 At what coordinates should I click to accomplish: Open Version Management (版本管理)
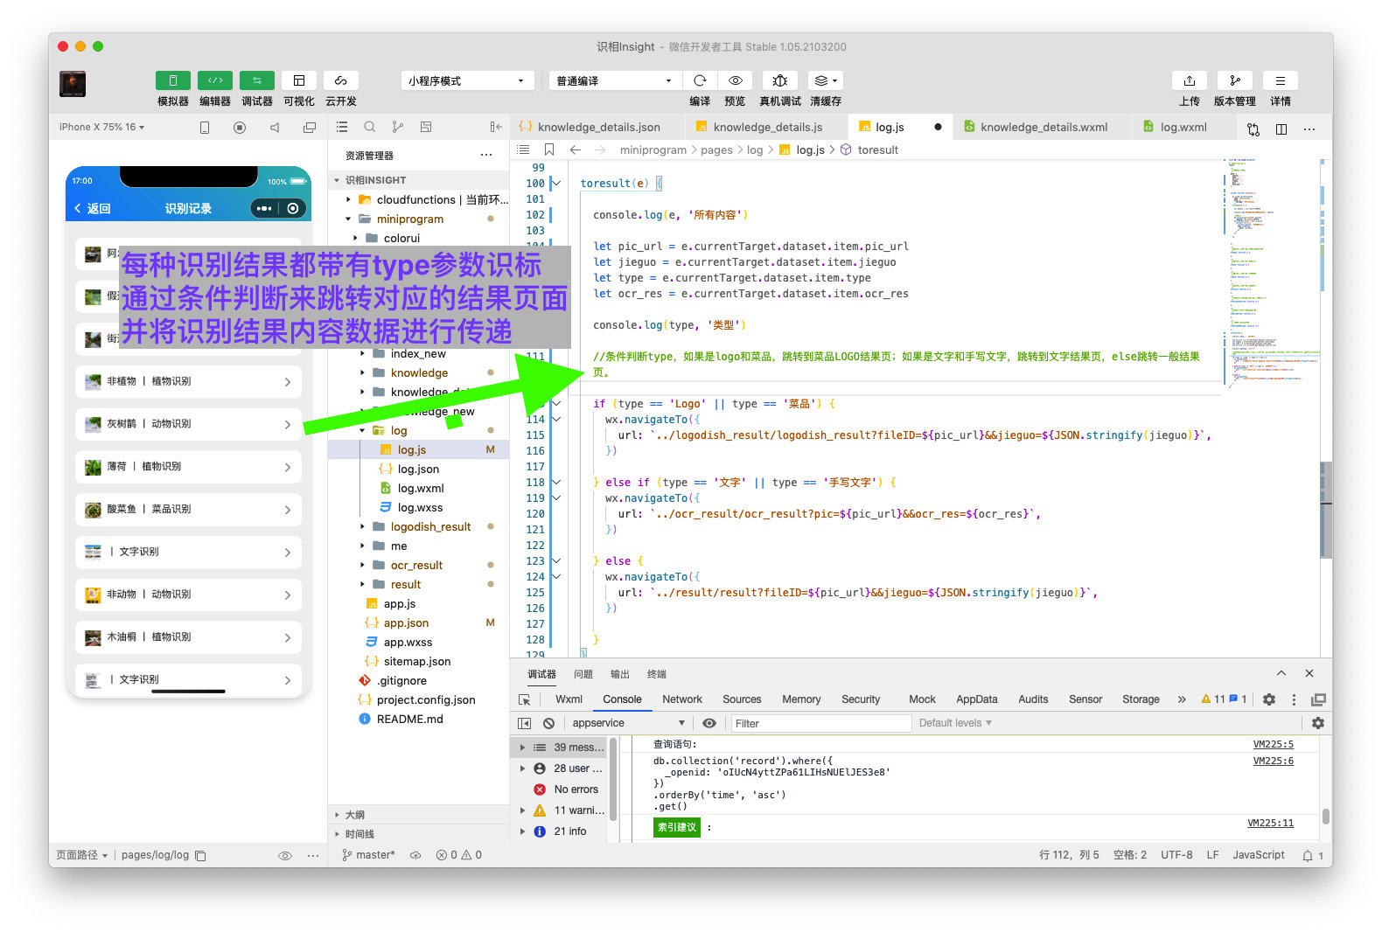pyautogui.click(x=1235, y=80)
